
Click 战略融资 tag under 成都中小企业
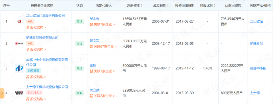coord(33,71)
